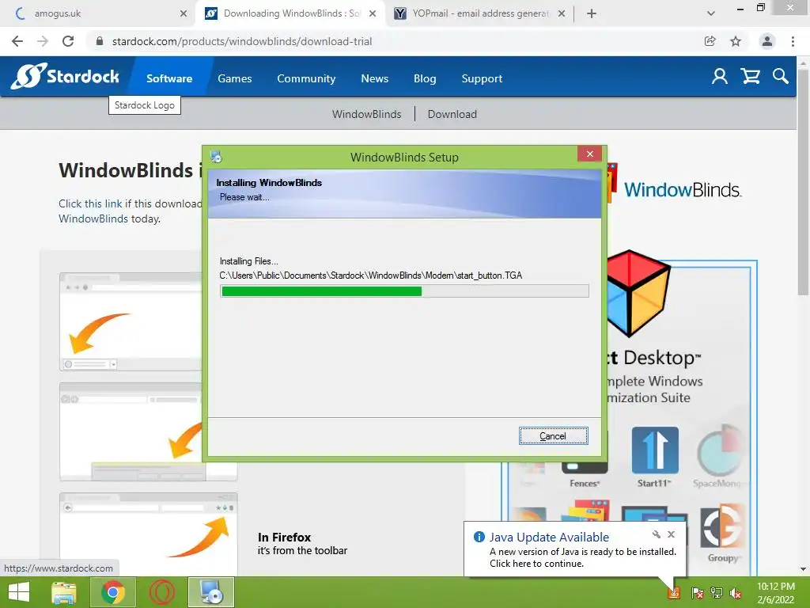Launch Opera from taskbar
Screen dimensions: 810x608
161,592
